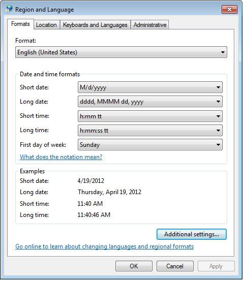The image size is (244, 281).
Task: Follow the Go online to learn link
Action: (105, 246)
